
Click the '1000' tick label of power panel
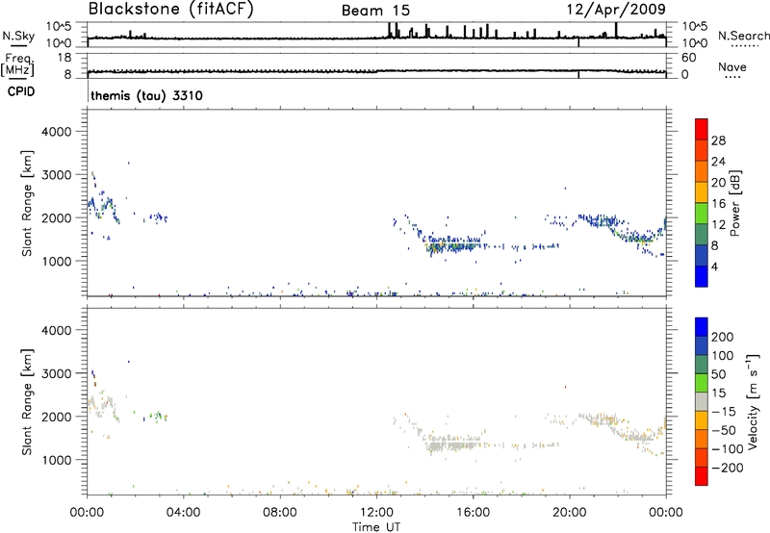pos(56,261)
